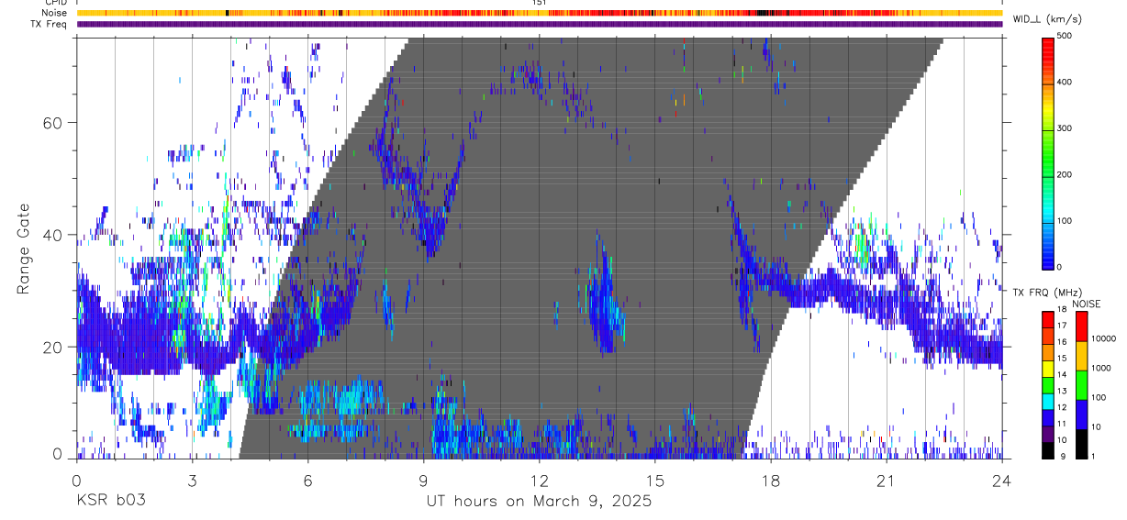Select the red swatch in NOISE legend
The height and width of the screenshot is (520, 1127).
tap(1081, 326)
